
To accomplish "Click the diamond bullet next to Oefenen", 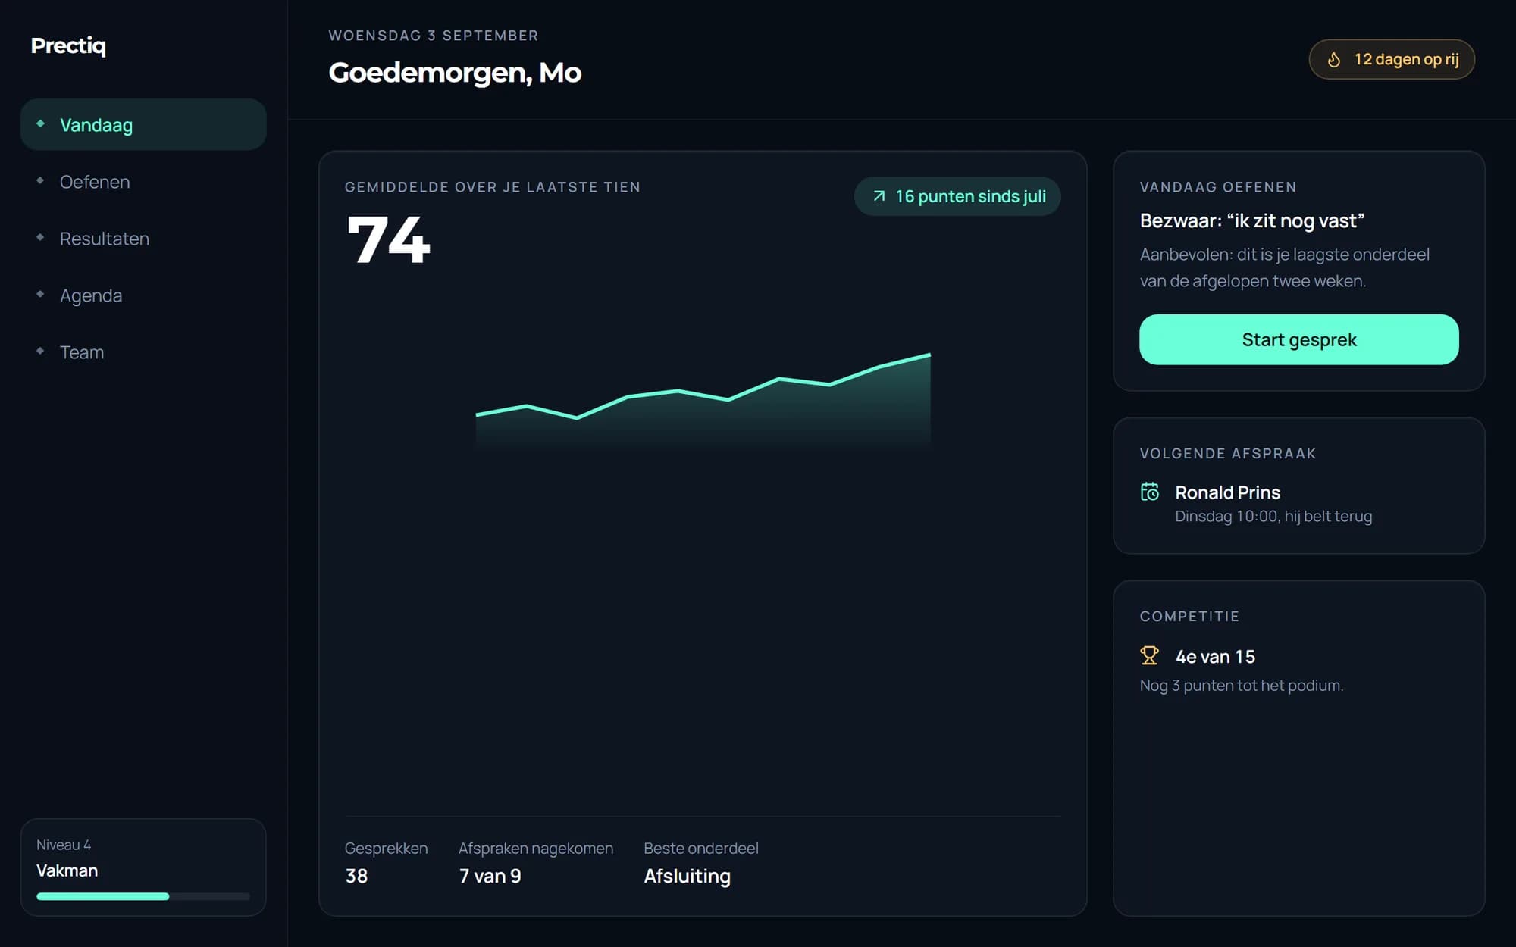I will [x=40, y=180].
